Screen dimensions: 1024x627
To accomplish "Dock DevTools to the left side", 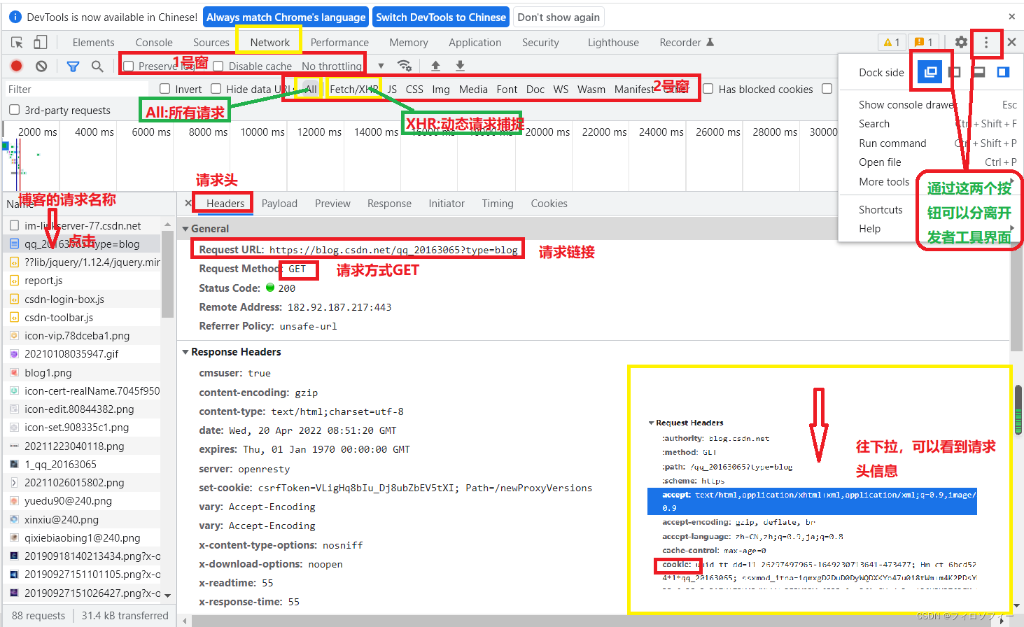I will click(x=955, y=72).
